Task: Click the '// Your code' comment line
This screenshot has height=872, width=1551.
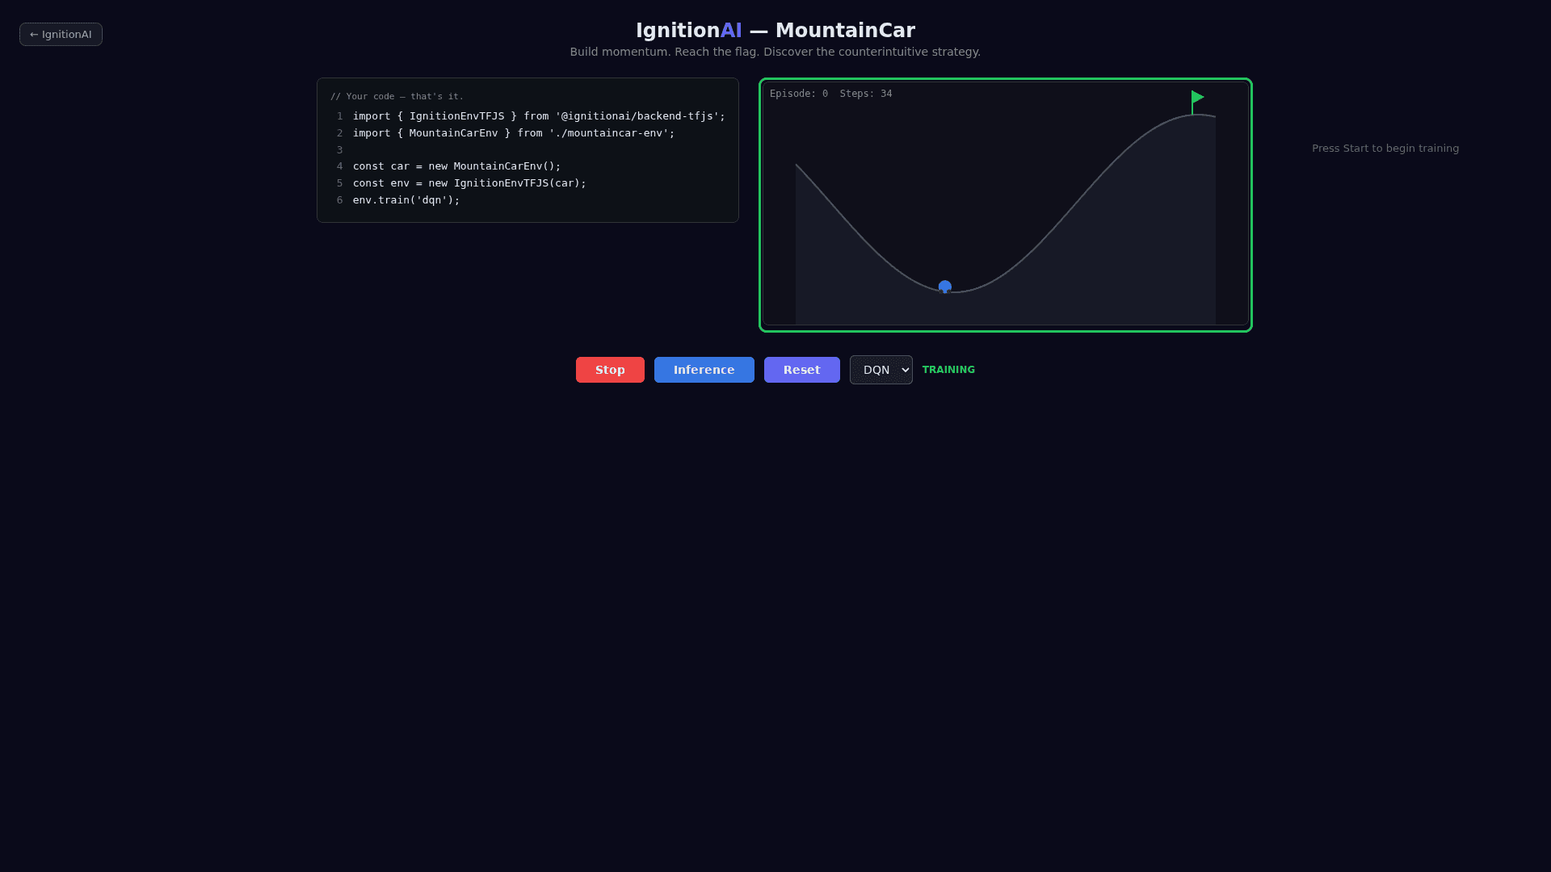Action: [397, 96]
